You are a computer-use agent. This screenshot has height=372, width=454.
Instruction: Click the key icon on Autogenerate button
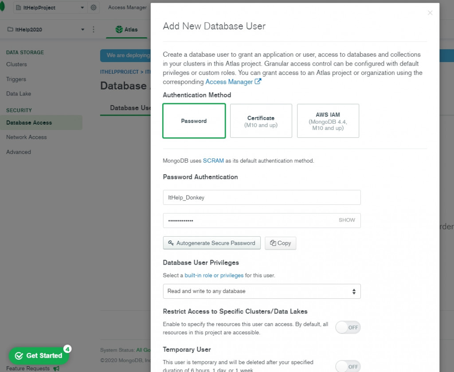(171, 243)
